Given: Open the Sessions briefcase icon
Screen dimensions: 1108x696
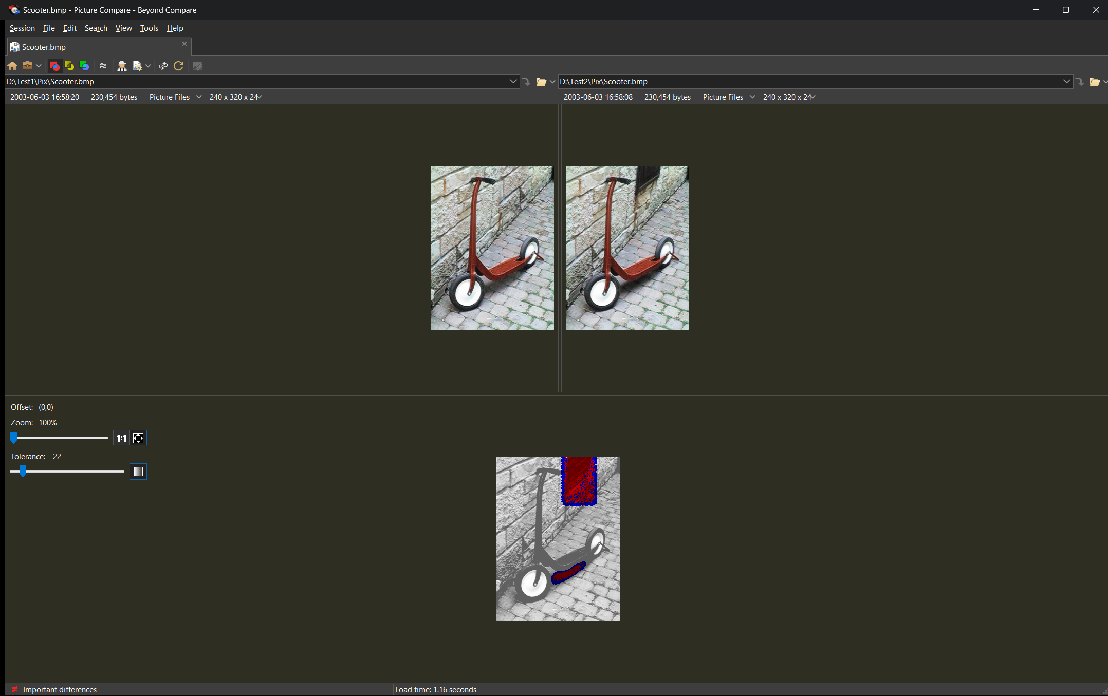Looking at the screenshot, I should 28,66.
